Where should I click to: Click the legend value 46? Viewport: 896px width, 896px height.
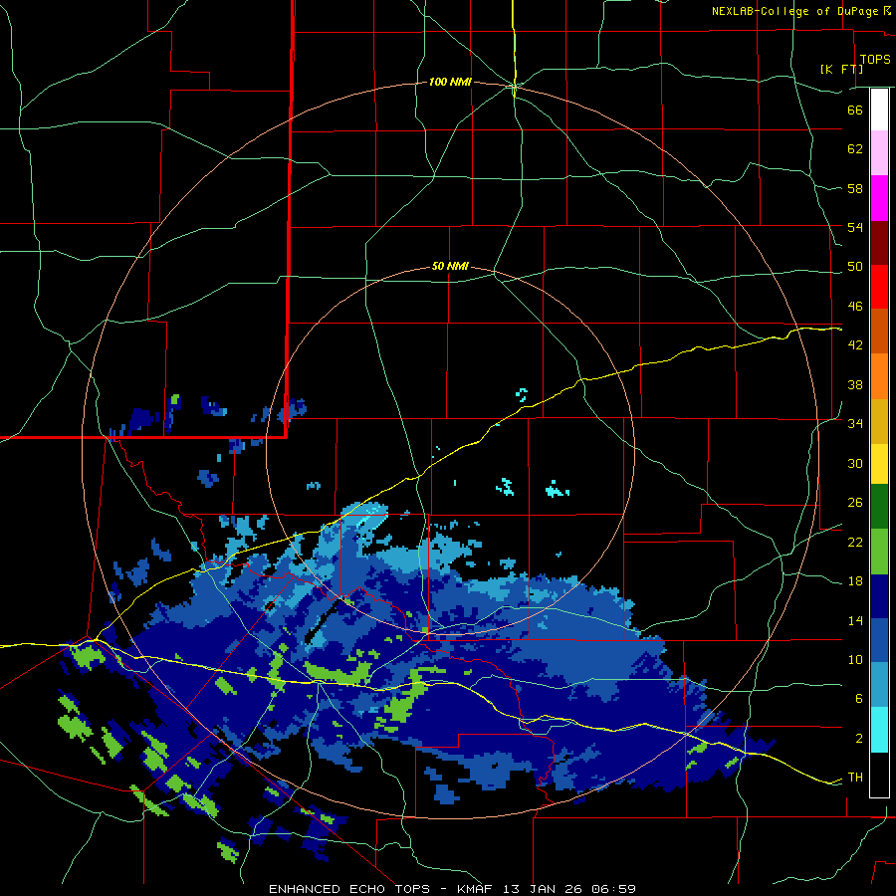(x=855, y=307)
